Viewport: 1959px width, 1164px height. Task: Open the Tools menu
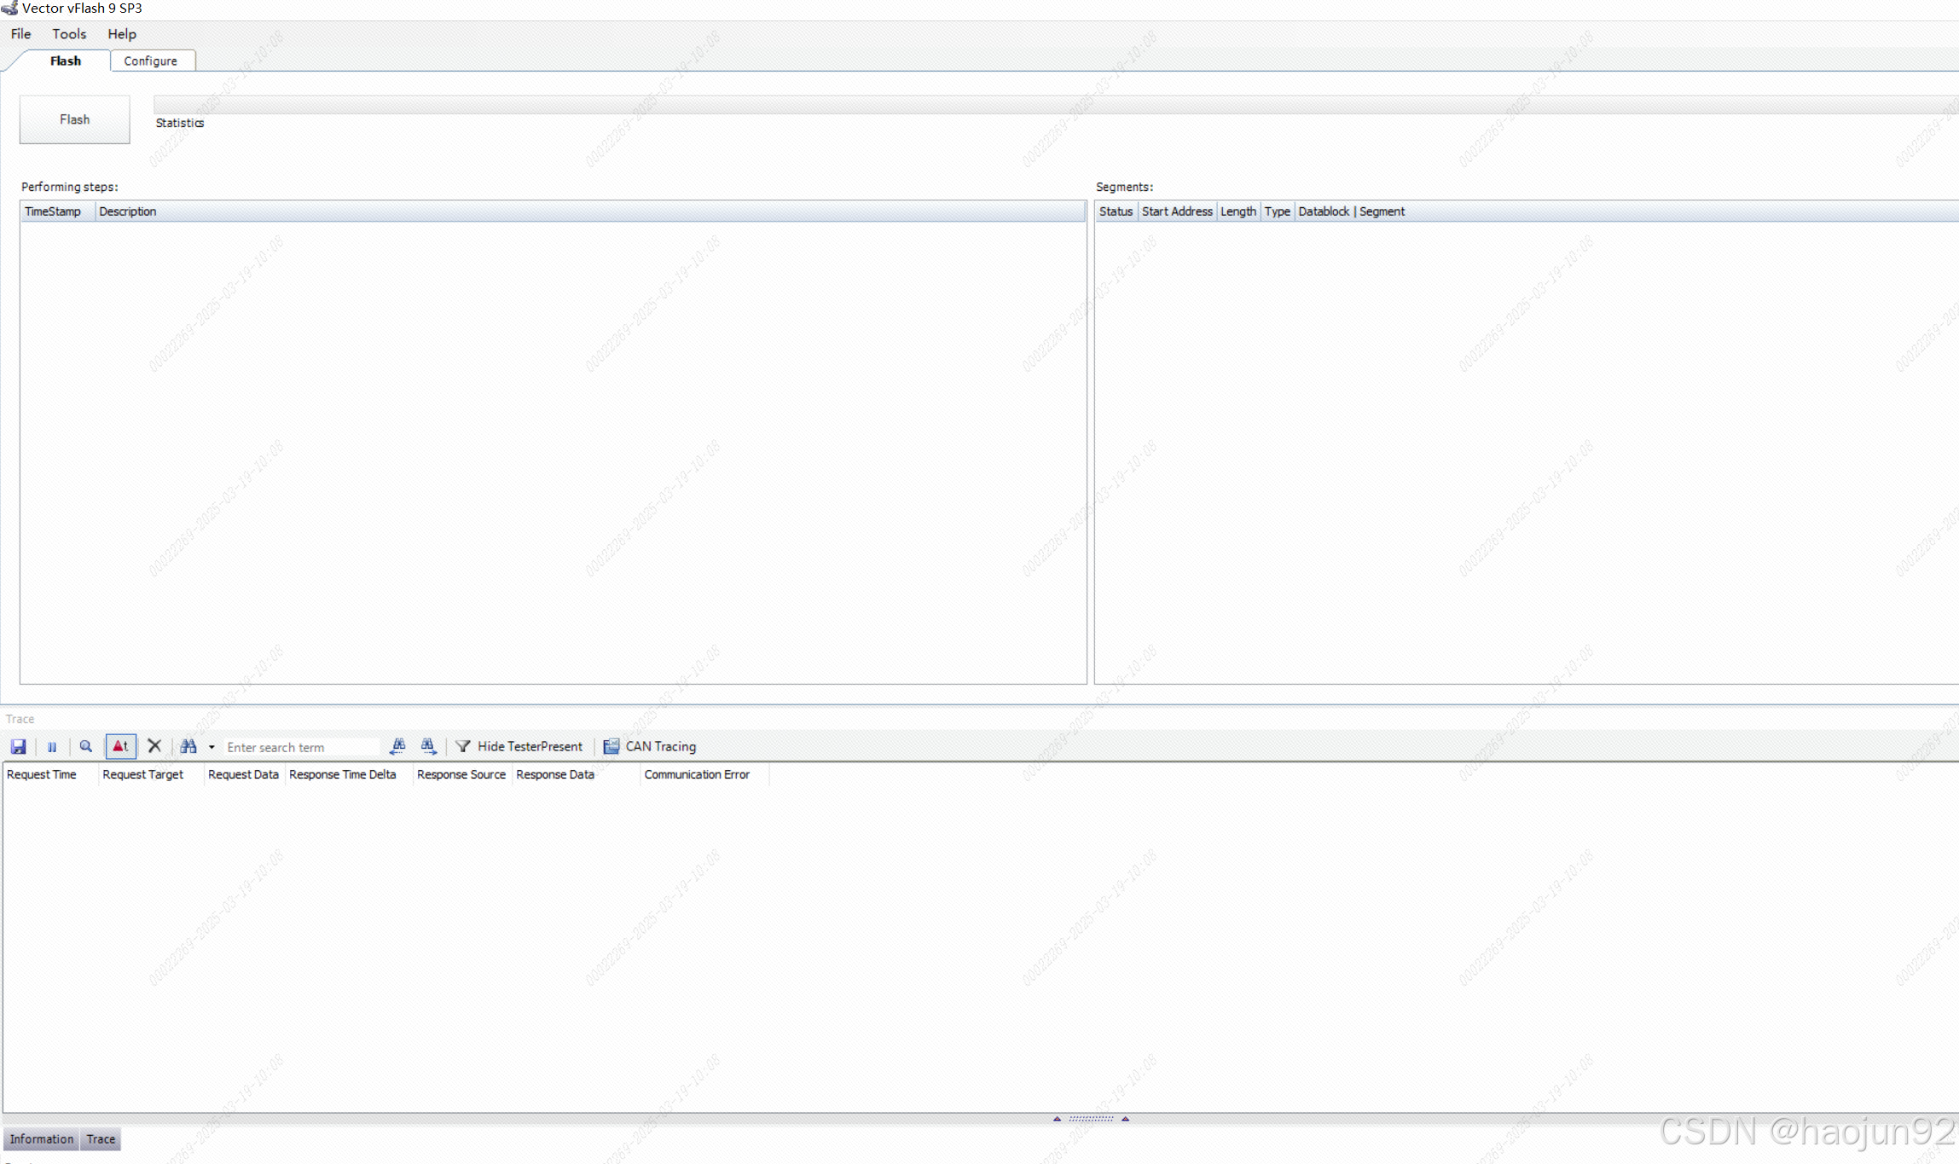click(x=69, y=34)
